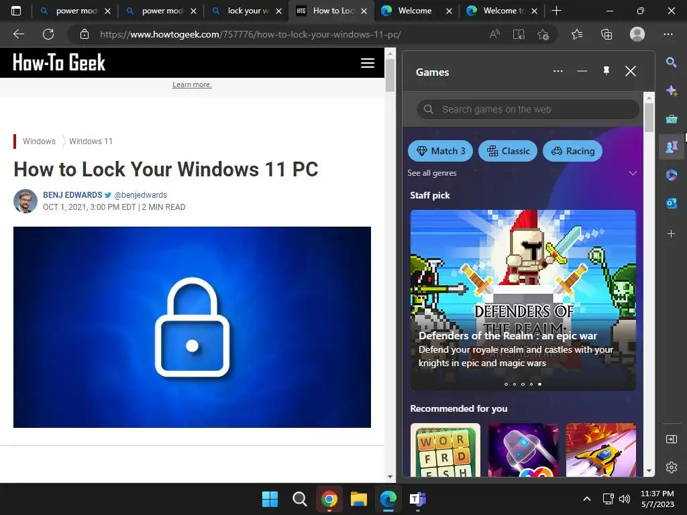Search games on the web field
Screen dimensions: 687x515
click(x=528, y=109)
